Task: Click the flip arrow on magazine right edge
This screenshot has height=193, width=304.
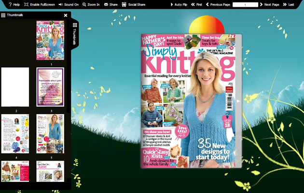Action: pos(238,101)
